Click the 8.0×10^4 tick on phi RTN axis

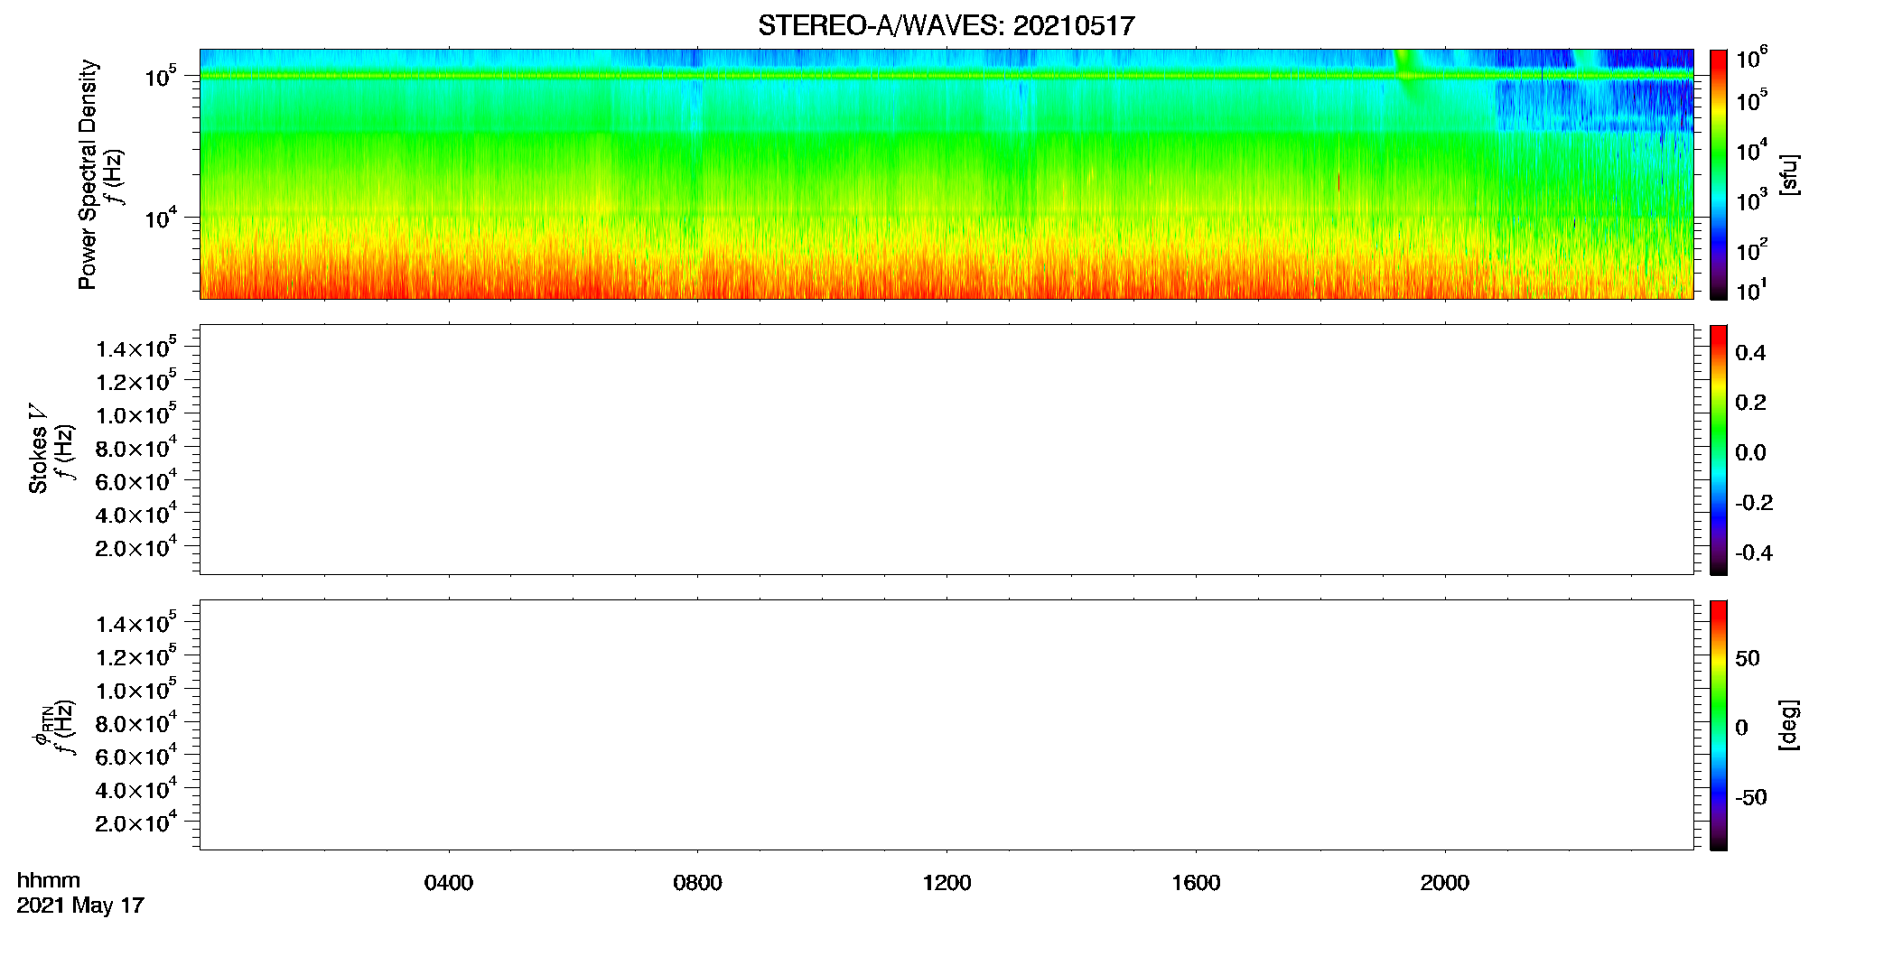(x=136, y=721)
